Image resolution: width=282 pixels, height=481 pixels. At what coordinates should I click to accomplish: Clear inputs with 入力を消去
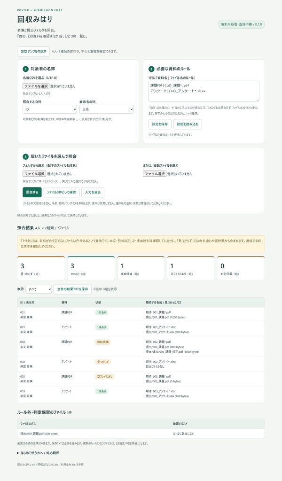93,192
